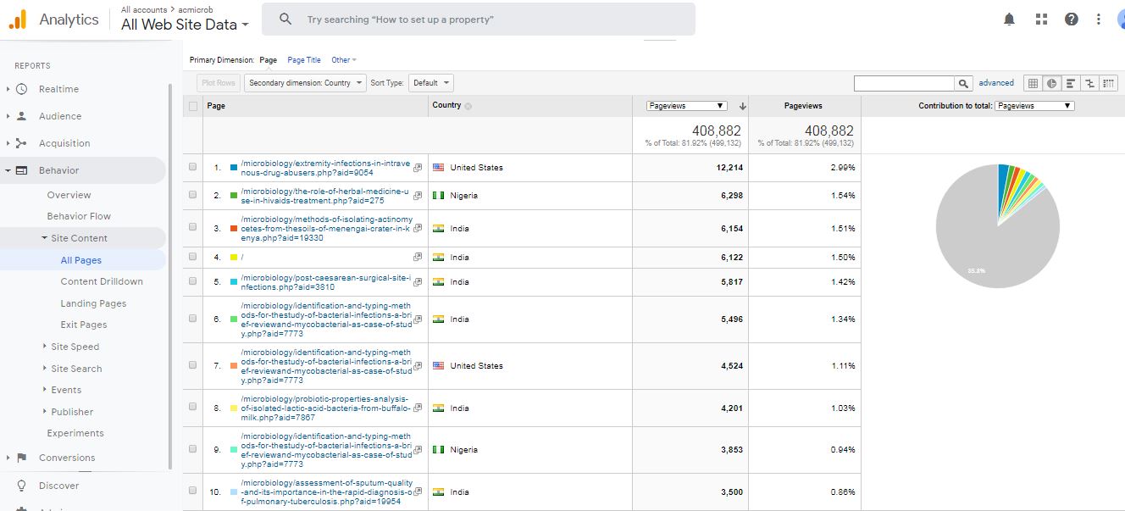Click the Pageviews sort descending arrow
Screen dimensions: 1125x511
(742, 106)
